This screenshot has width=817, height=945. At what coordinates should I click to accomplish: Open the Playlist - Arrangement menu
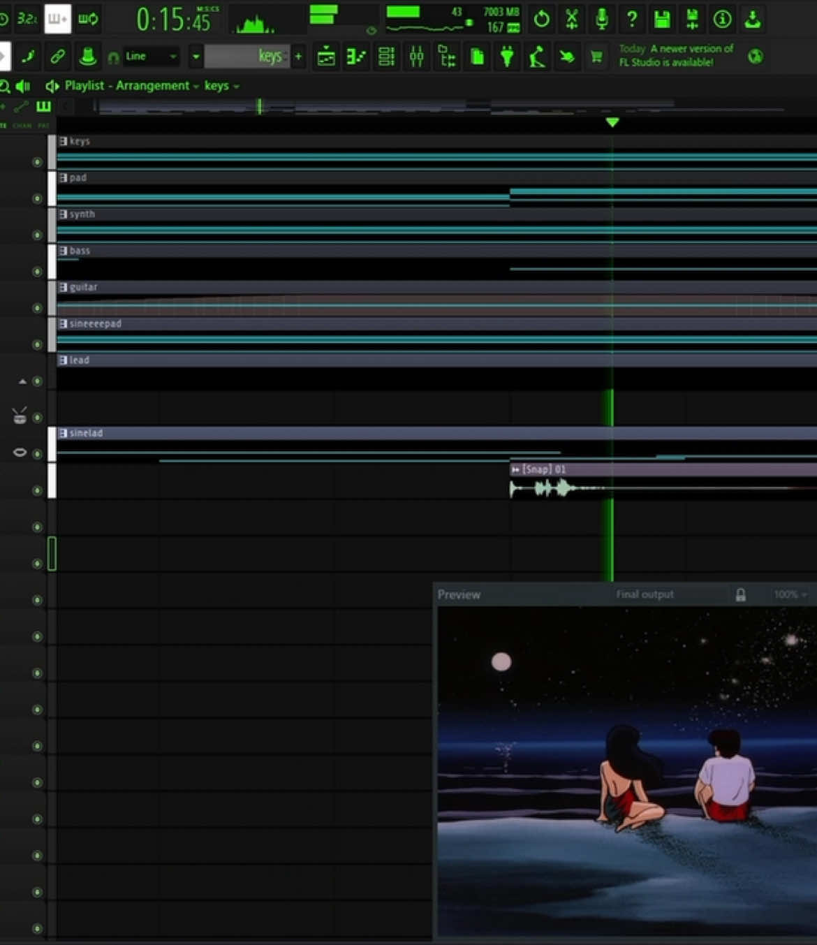(131, 85)
